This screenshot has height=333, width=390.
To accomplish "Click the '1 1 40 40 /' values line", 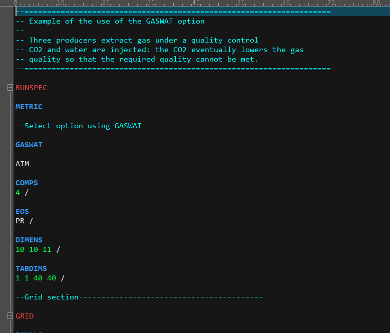I will (40, 278).
